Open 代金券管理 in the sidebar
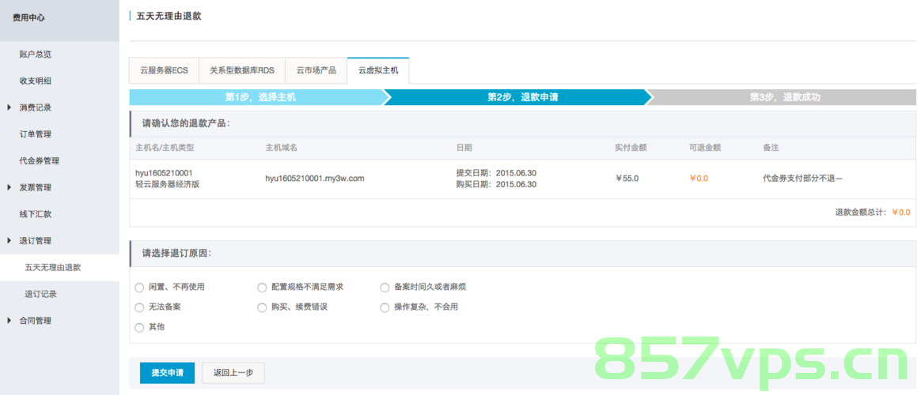 click(x=40, y=160)
